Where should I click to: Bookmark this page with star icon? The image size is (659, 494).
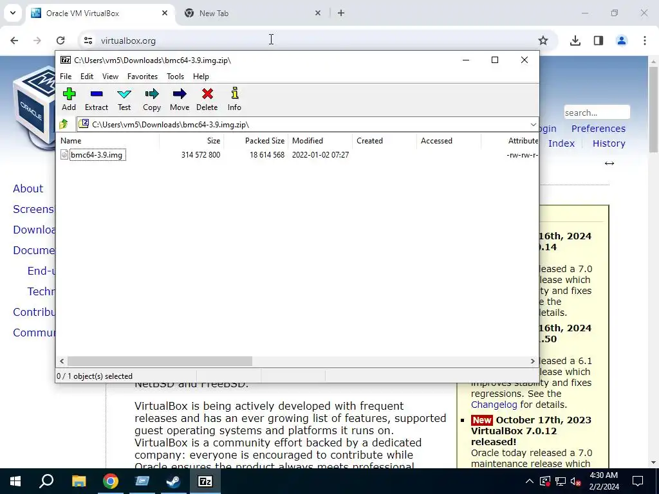pyautogui.click(x=543, y=41)
